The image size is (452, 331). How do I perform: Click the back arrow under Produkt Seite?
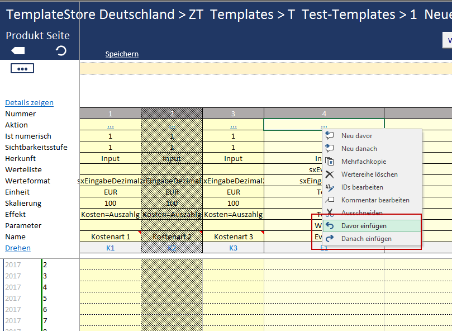pos(18,51)
